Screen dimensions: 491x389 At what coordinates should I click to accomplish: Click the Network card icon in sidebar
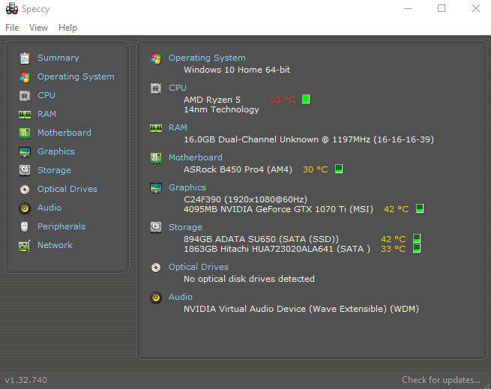pyautogui.click(x=25, y=246)
